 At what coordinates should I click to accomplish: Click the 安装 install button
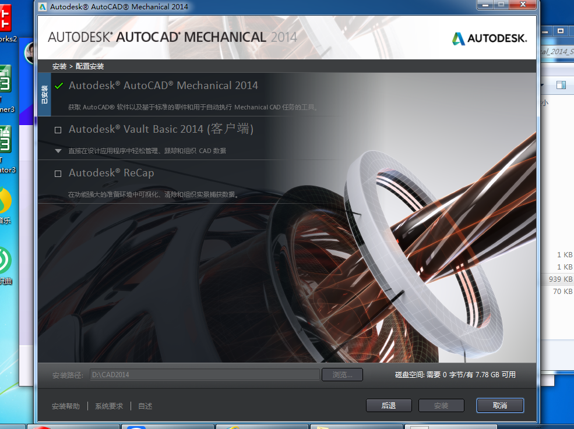point(441,405)
